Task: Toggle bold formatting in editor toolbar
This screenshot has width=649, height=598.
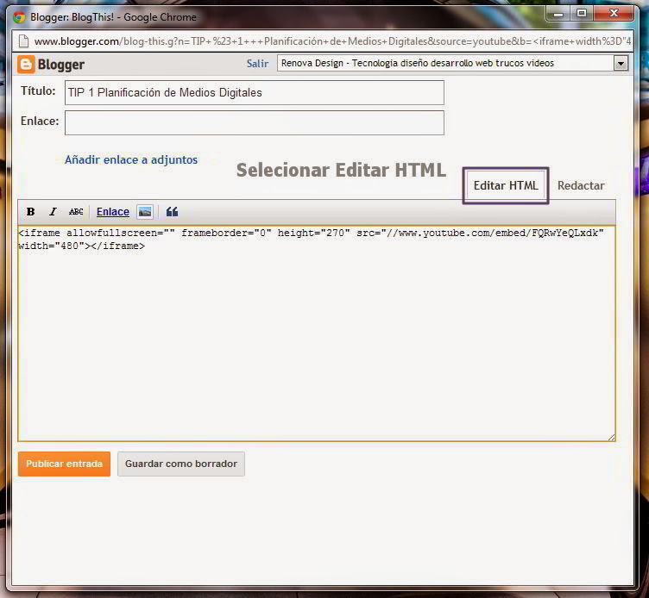Action: pos(30,212)
